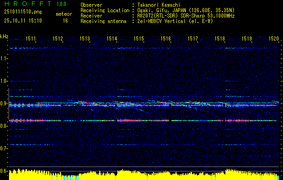Click frequency axis label 0.6
283x180 pixels.
[x=4, y=171]
